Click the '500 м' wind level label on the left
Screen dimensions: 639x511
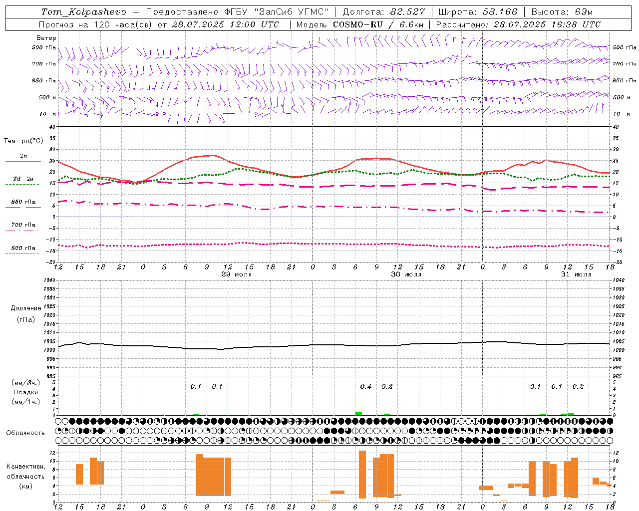click(47, 97)
